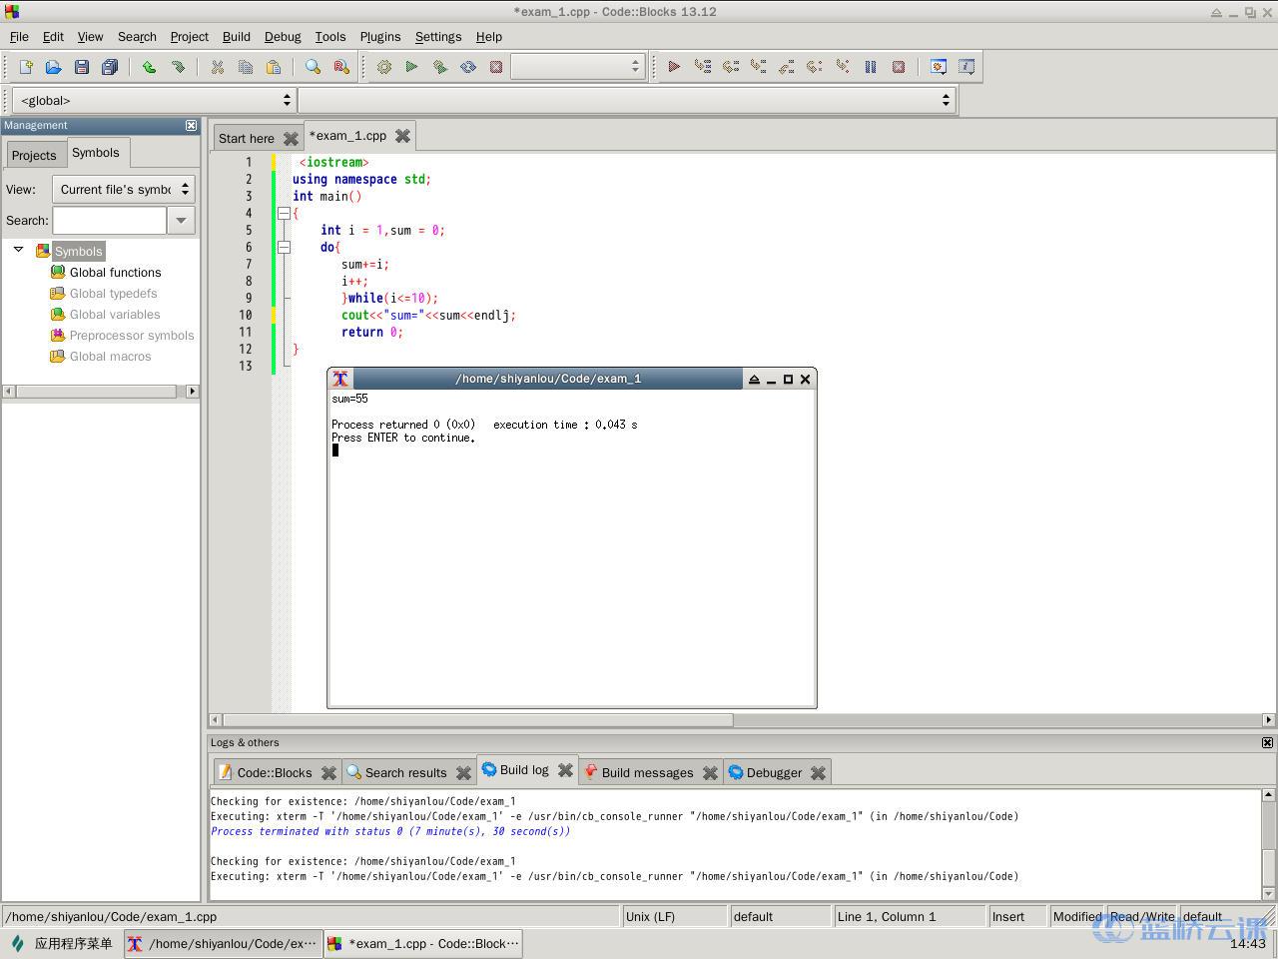Close the Management panel
The height and width of the screenshot is (959, 1278).
coord(191,126)
